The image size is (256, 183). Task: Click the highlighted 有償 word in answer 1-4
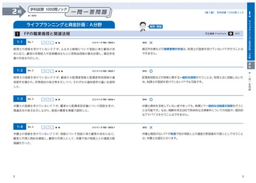[x=173, y=134]
